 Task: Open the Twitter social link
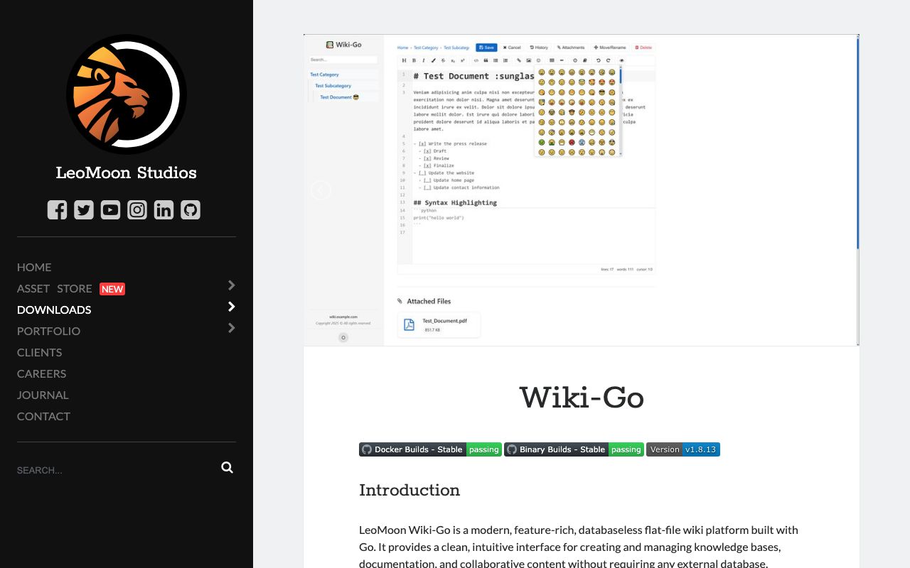(84, 209)
